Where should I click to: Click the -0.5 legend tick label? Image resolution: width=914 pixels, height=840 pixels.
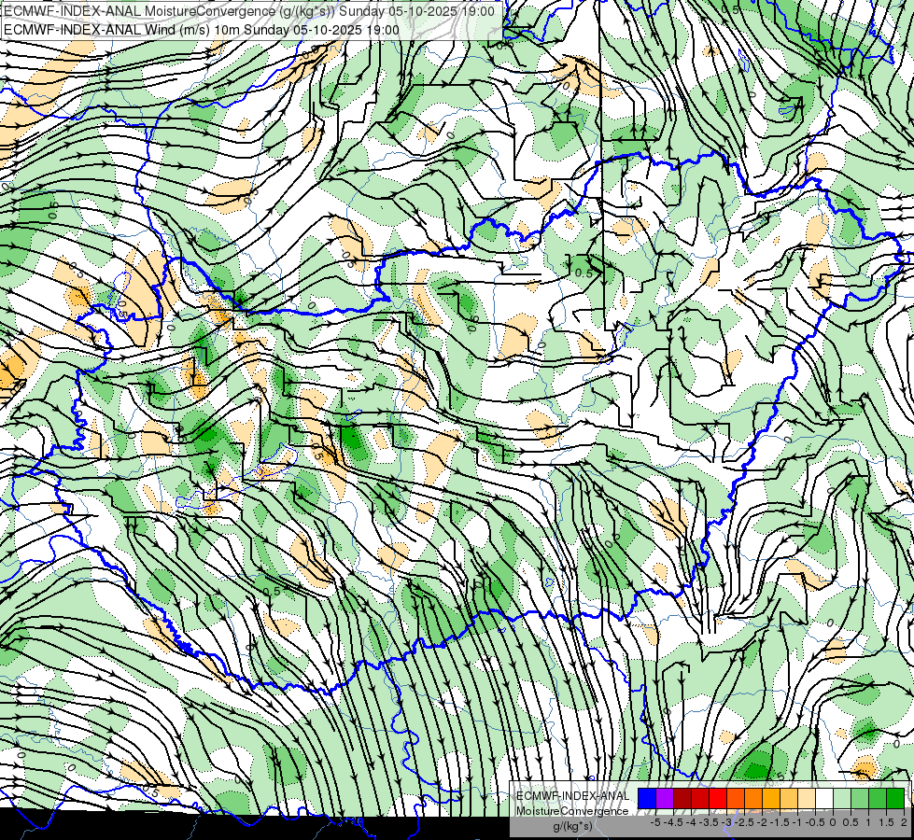pos(815,822)
